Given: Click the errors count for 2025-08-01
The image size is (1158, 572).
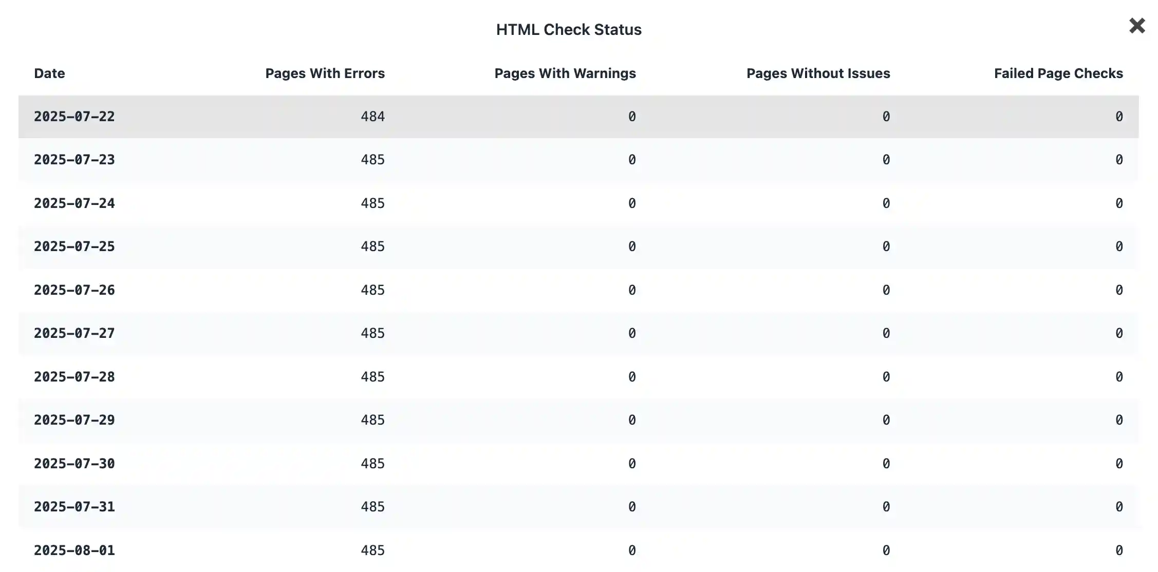Looking at the screenshot, I should coord(373,550).
